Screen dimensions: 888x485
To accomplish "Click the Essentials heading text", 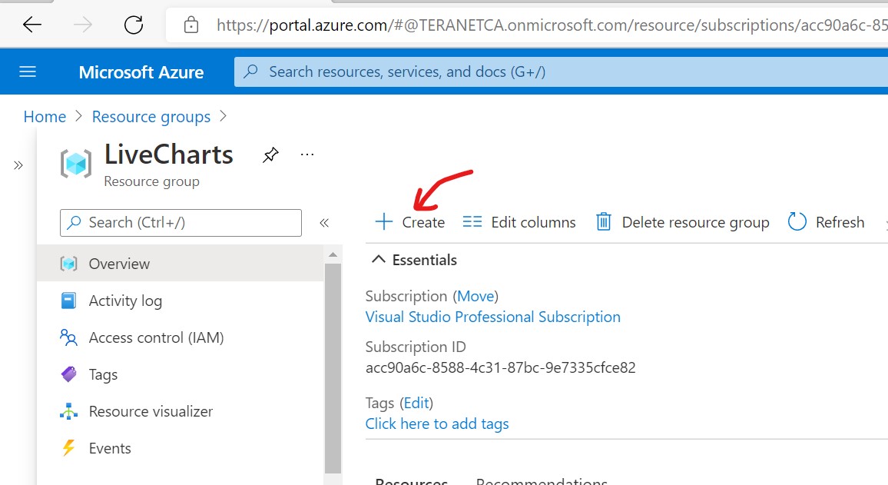I will pos(425,260).
